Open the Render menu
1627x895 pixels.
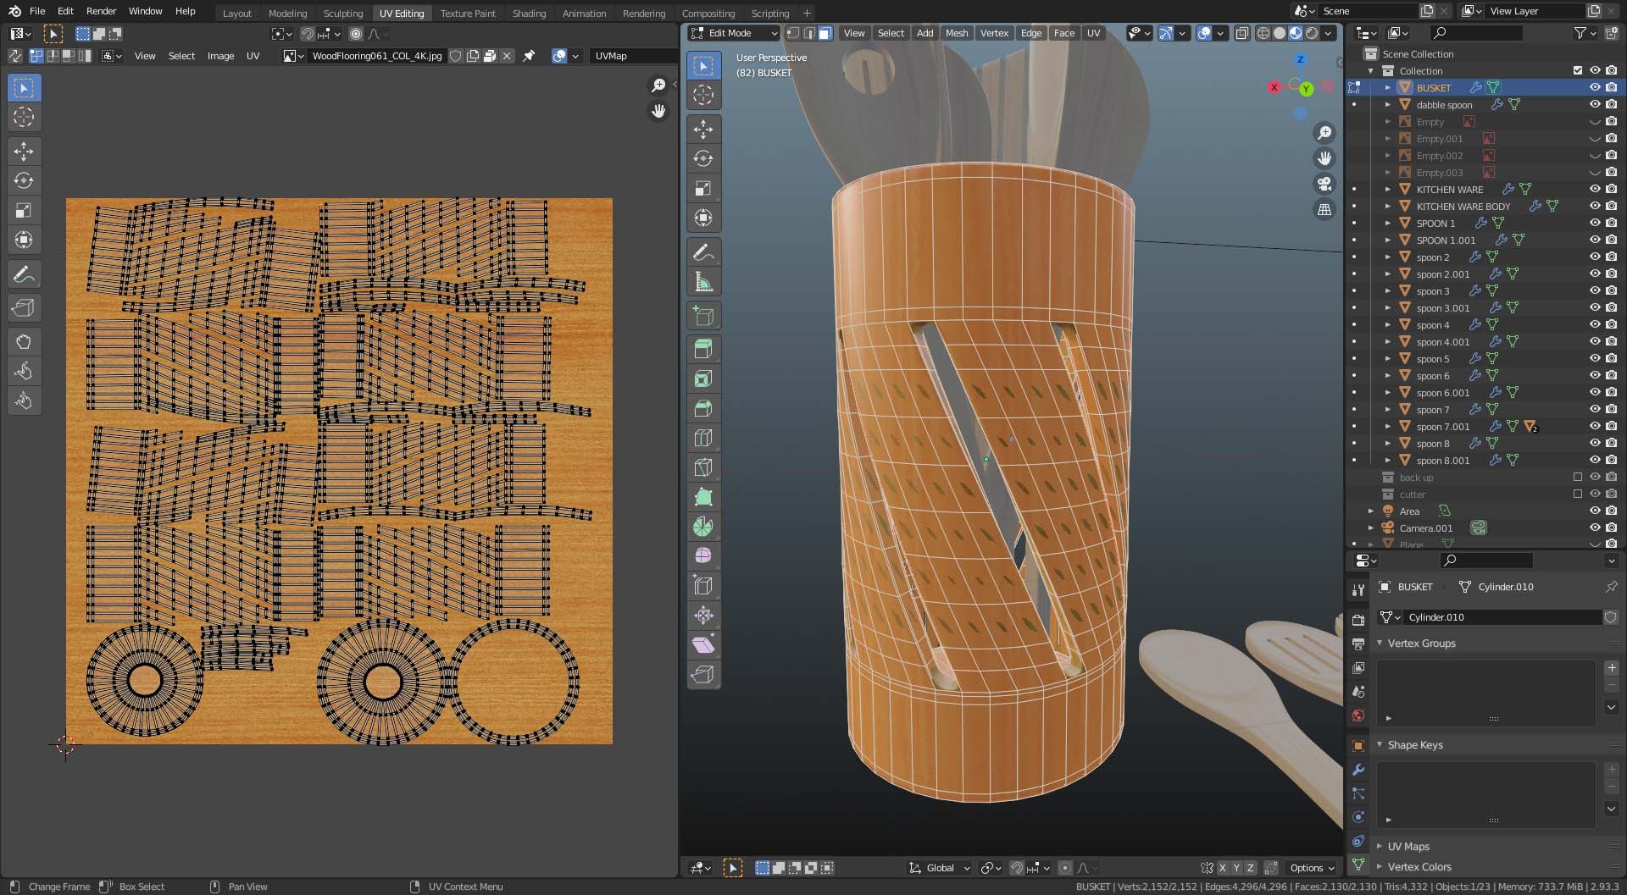101,11
